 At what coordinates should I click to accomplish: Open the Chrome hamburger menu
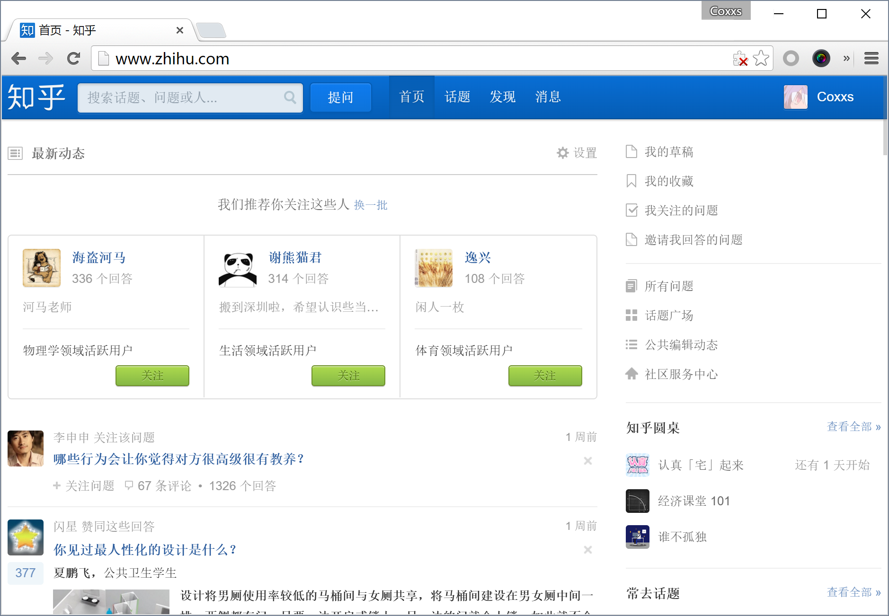coord(871,59)
